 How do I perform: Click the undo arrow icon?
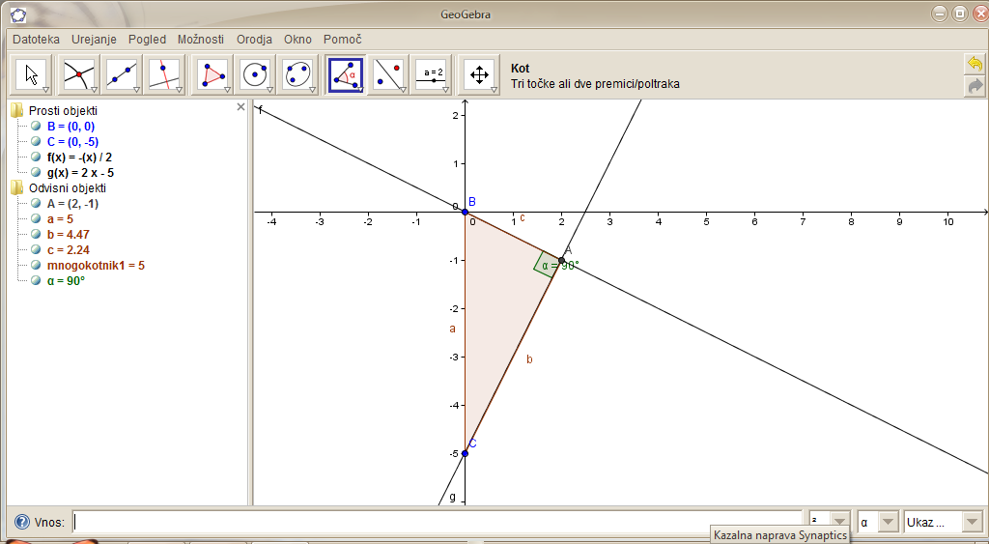coord(975,64)
